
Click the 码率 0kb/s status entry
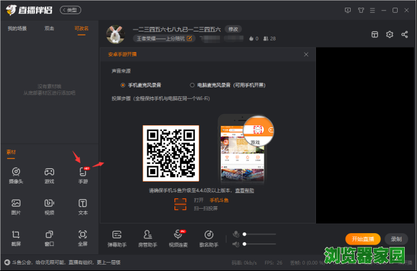(244, 263)
